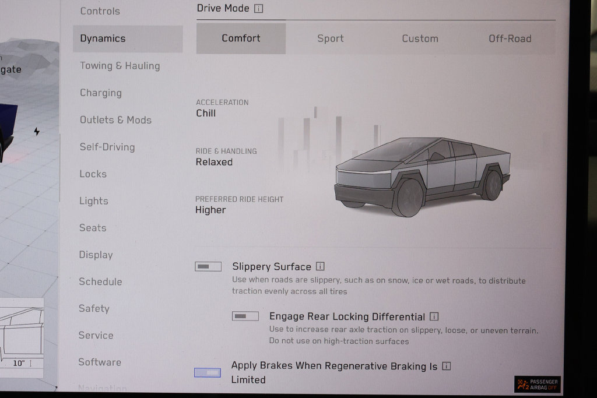The image size is (597, 398).
Task: Open the Safety menu
Action: tap(94, 309)
